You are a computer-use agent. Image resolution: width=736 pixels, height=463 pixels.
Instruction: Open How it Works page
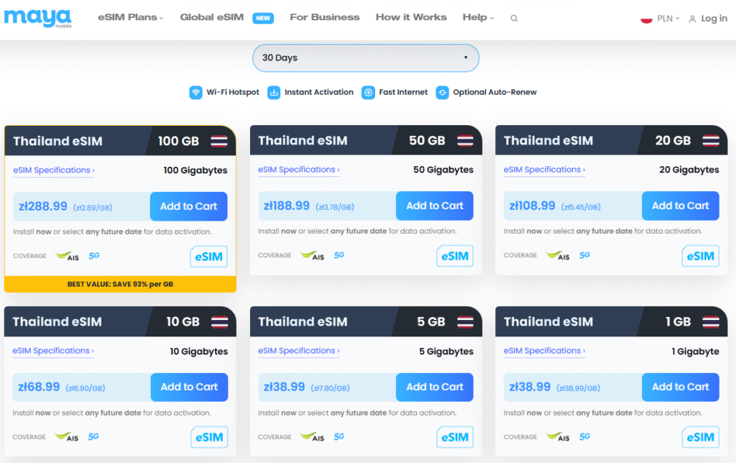[x=411, y=17]
